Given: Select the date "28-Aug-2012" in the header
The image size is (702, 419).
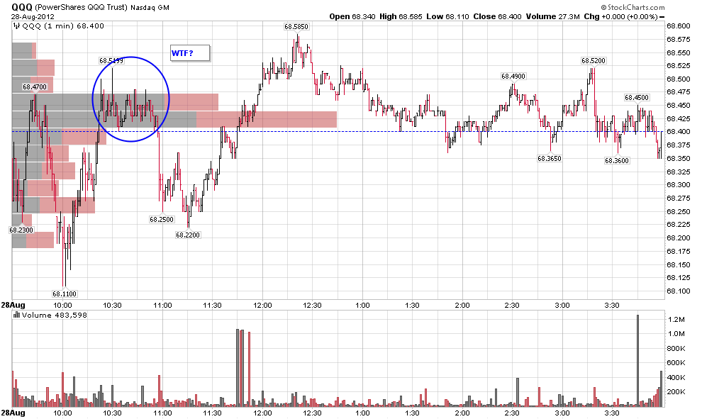Looking at the screenshot, I should 33,16.
